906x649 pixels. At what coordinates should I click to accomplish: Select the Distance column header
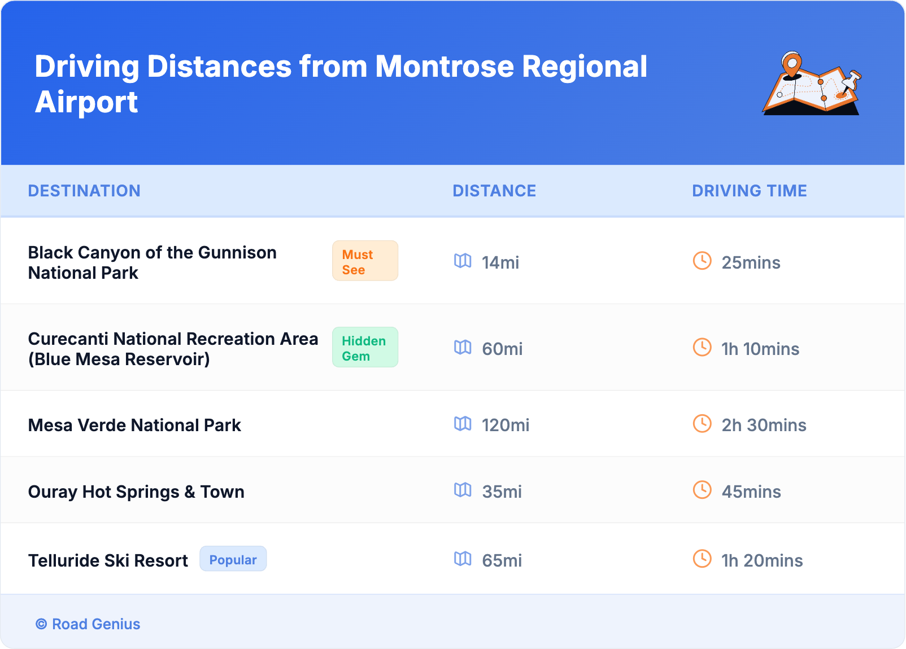point(494,191)
